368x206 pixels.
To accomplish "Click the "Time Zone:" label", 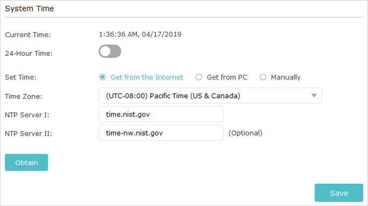I will point(24,96).
